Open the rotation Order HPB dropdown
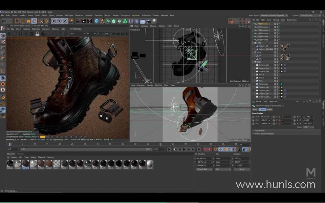 [308, 127]
